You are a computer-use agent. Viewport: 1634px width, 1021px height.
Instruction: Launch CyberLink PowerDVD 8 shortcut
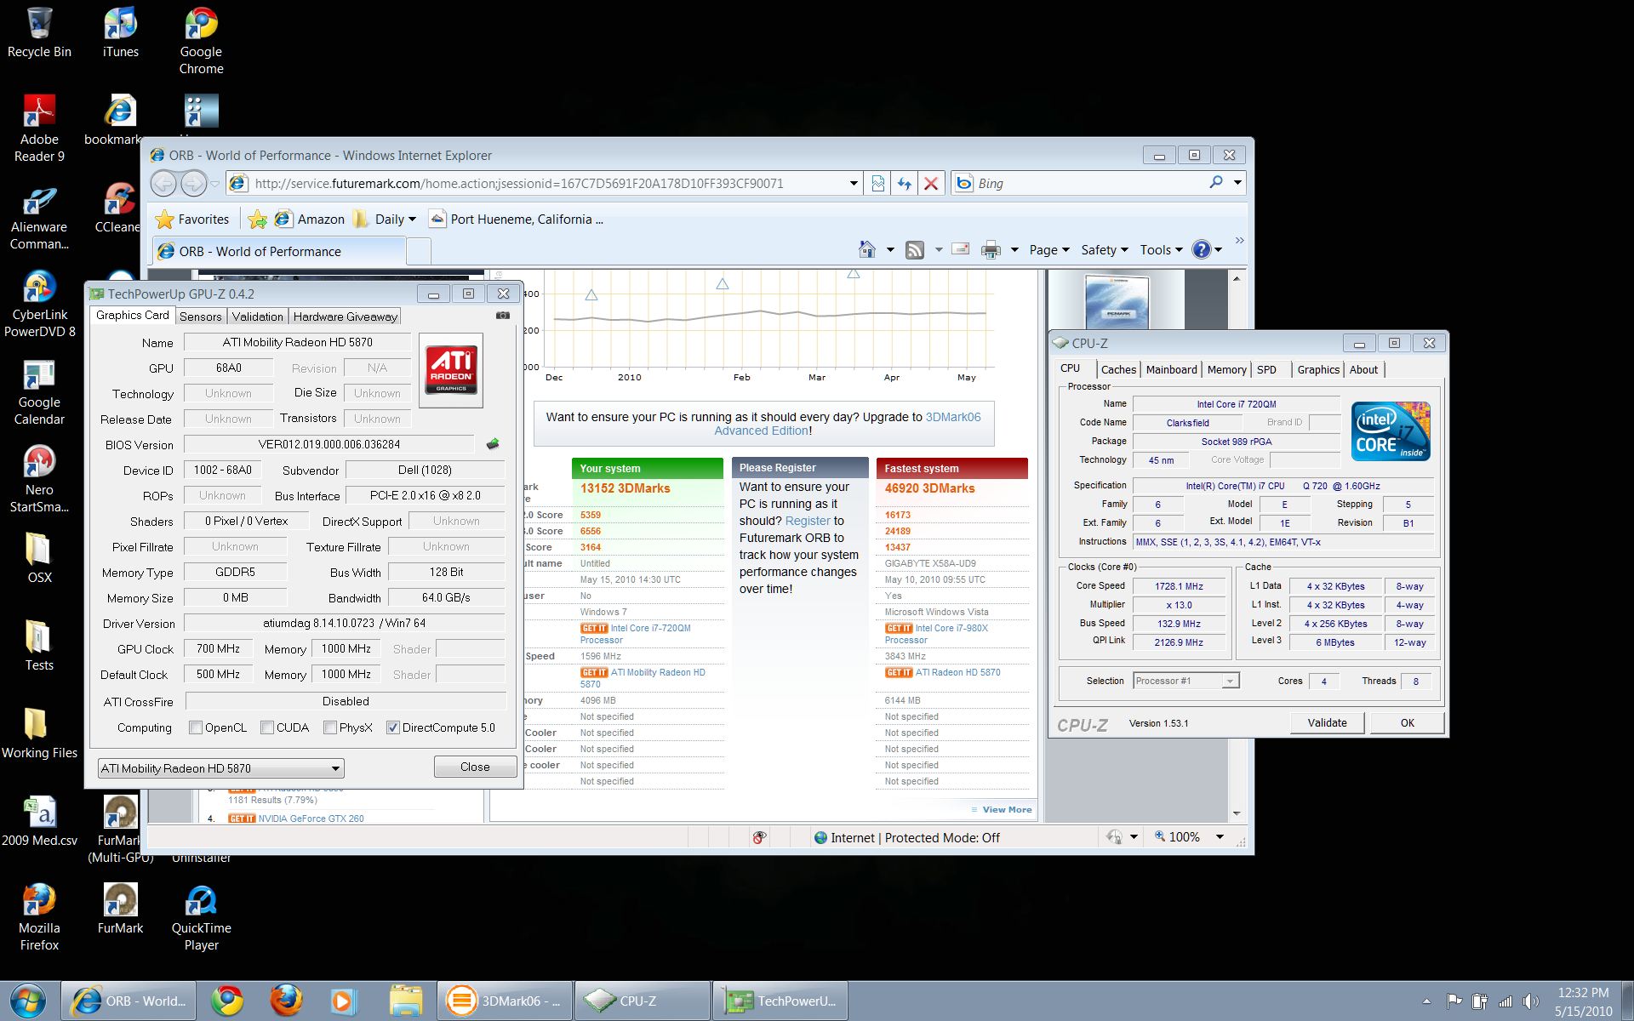pos(39,304)
